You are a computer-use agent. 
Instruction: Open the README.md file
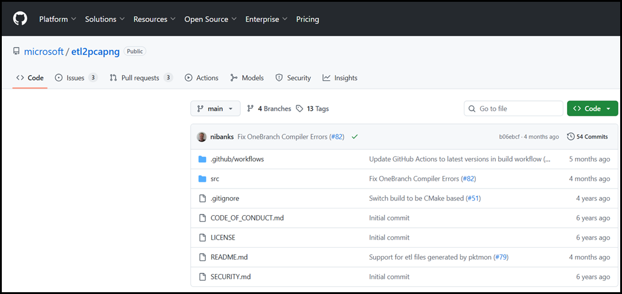point(229,257)
